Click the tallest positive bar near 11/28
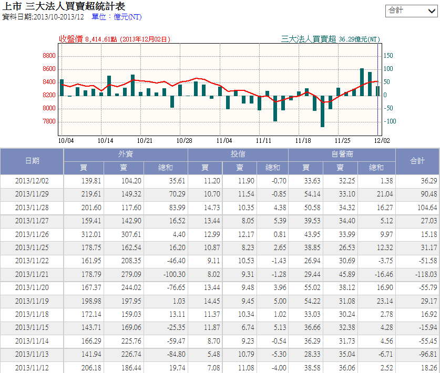Image resolution: width=440 pixels, height=373 pixels. (x=362, y=82)
